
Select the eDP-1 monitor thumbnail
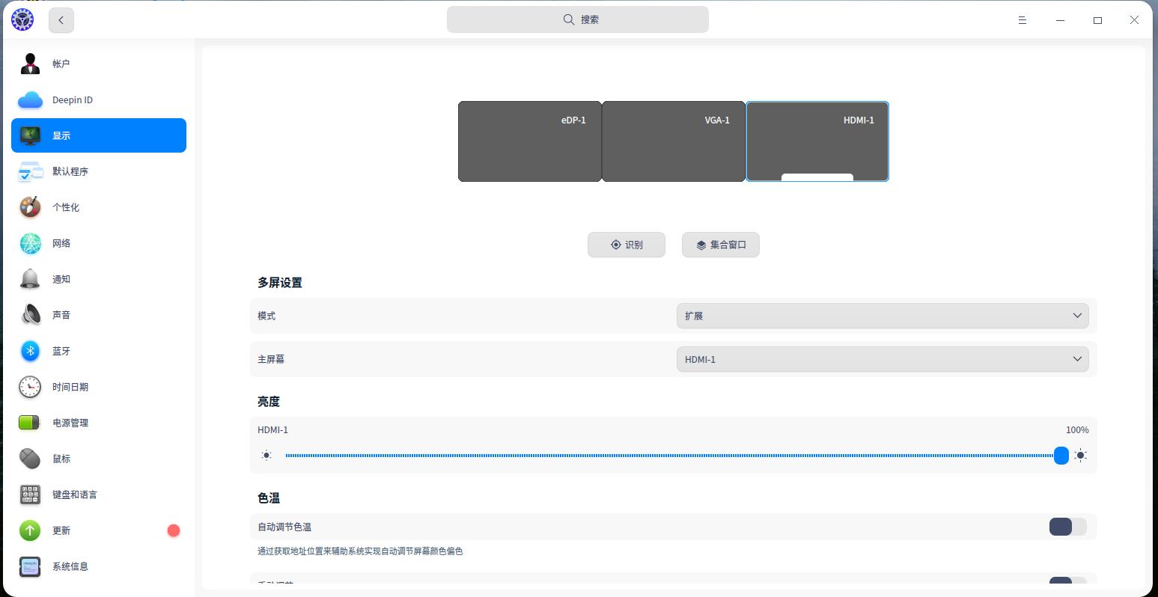click(x=530, y=141)
